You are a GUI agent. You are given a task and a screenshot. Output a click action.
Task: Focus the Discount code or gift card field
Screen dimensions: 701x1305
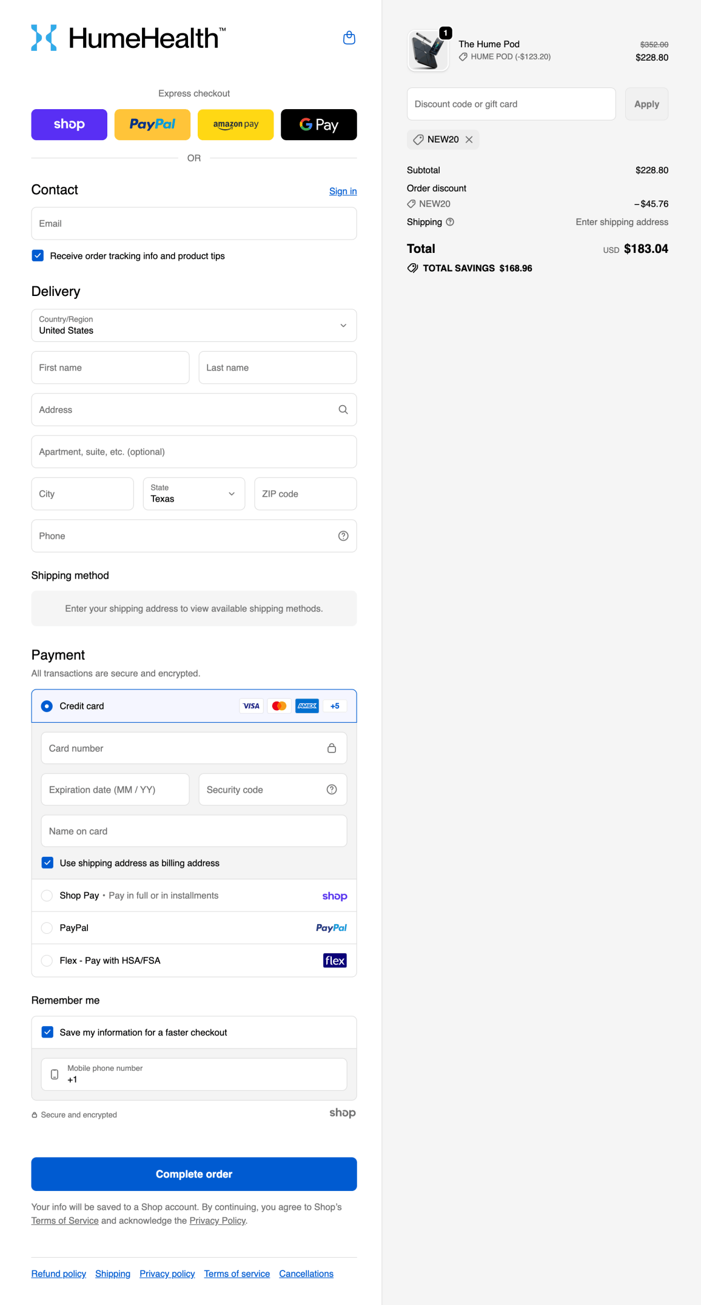tap(511, 104)
